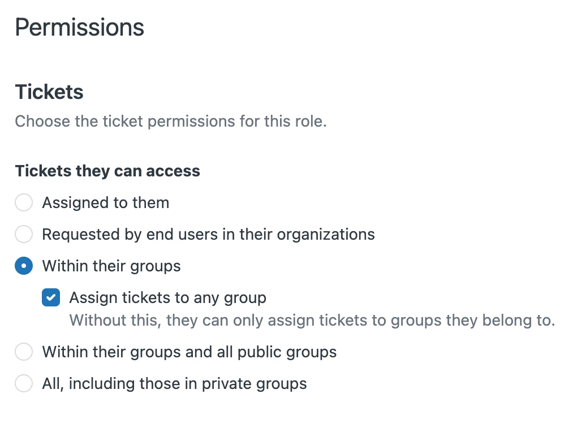Image resolution: width=586 pixels, height=424 pixels.
Task: Click "Within their groups and all public groups" text
Action: [x=189, y=352]
